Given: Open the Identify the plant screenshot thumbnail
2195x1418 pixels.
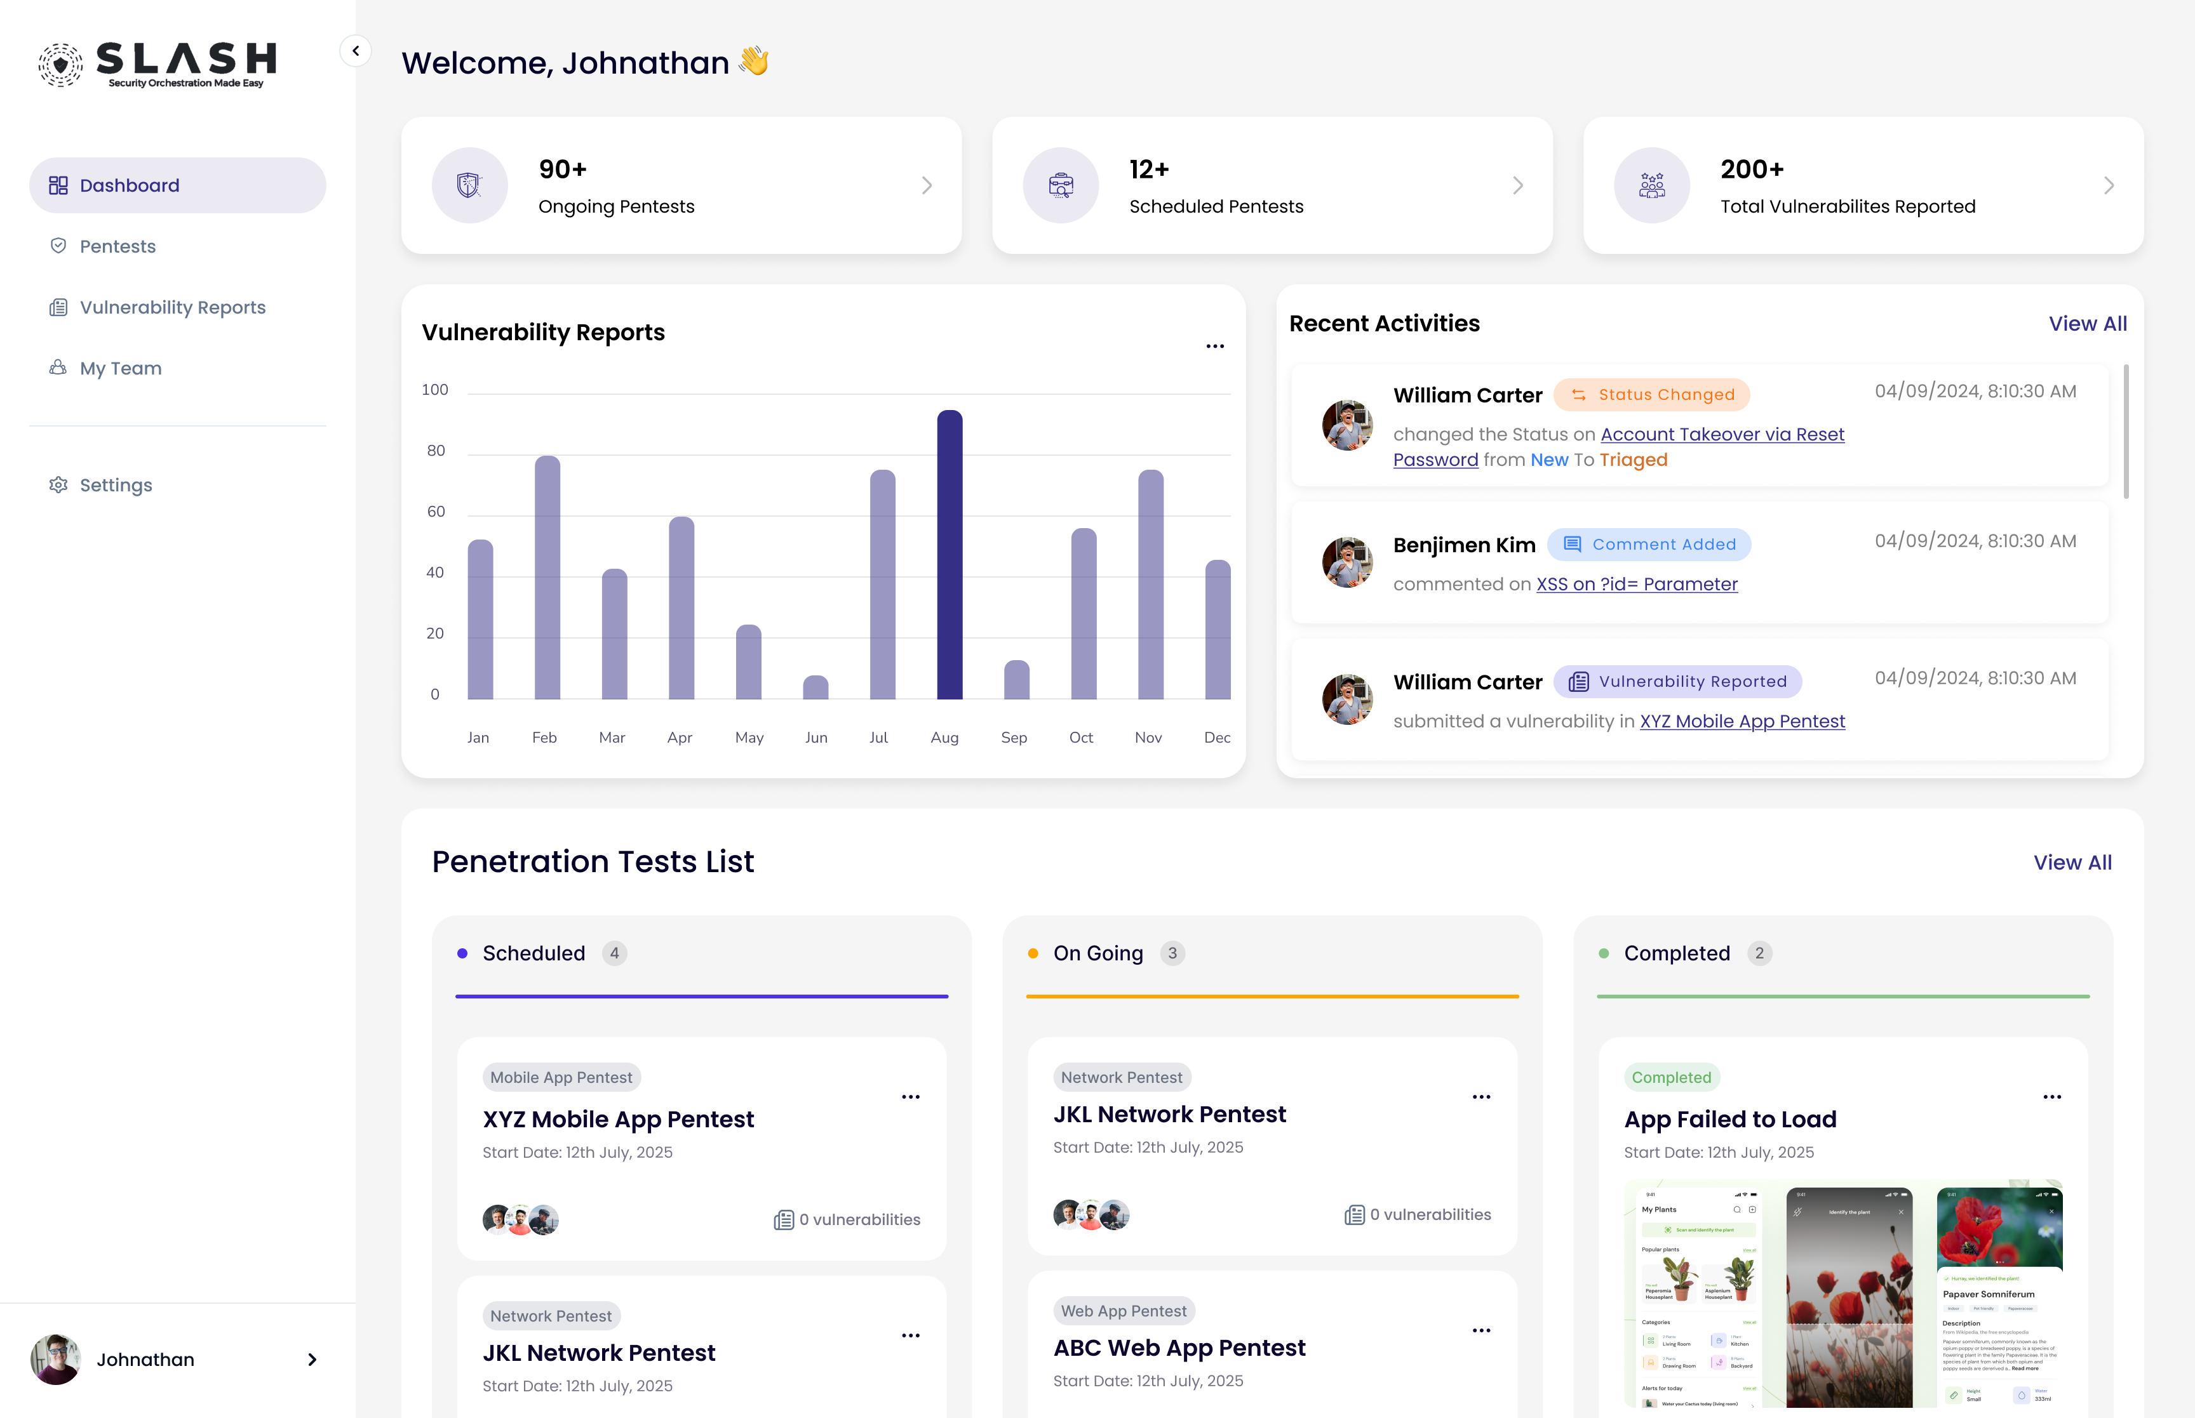Looking at the screenshot, I should [x=1849, y=1297].
